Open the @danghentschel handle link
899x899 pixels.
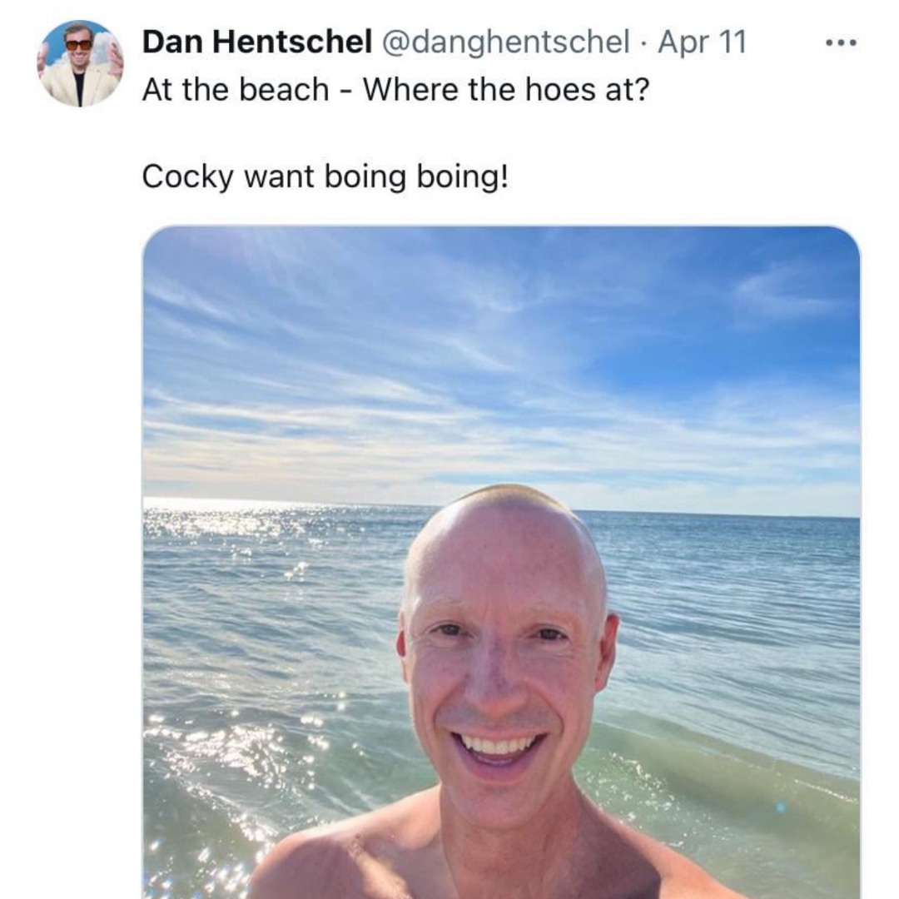click(x=505, y=42)
